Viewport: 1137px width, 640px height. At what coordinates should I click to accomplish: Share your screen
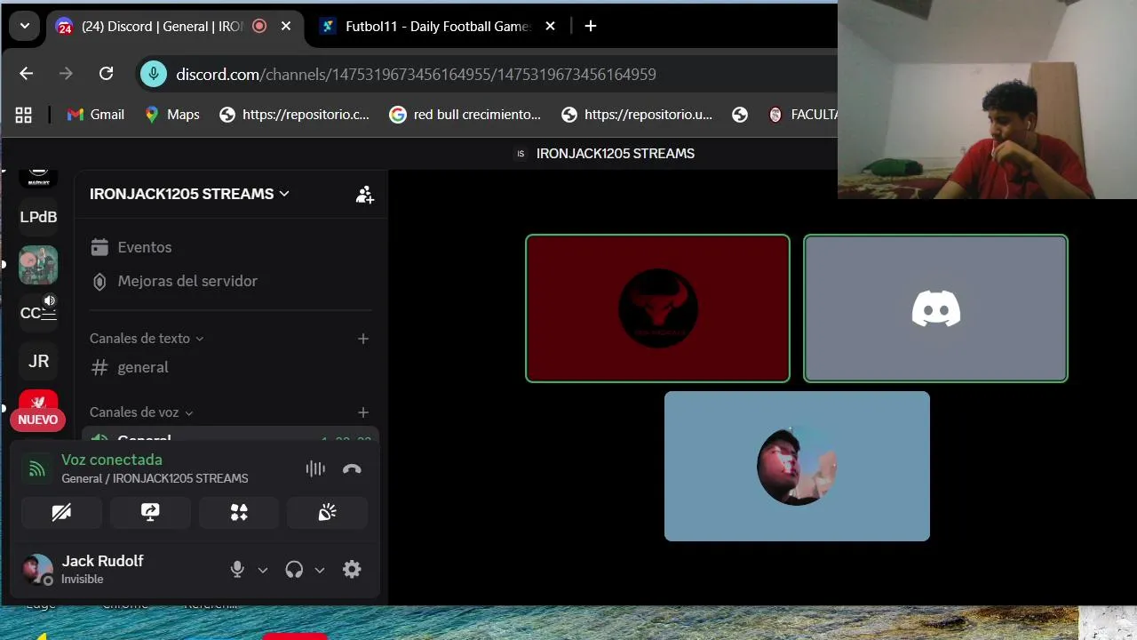[x=150, y=512]
